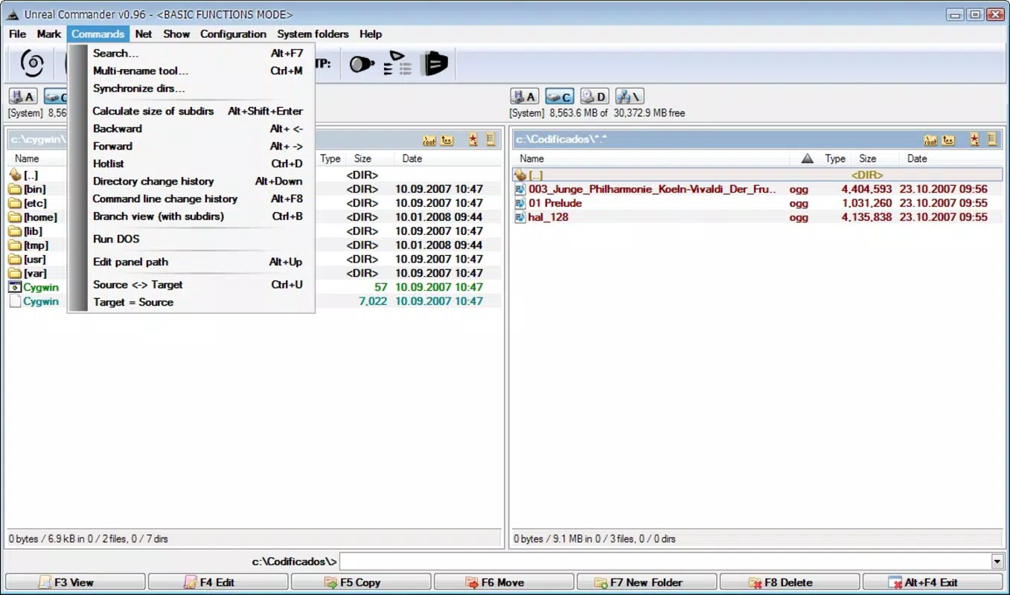
Task: Click the Alt+F4 Exit button
Action: [x=933, y=582]
